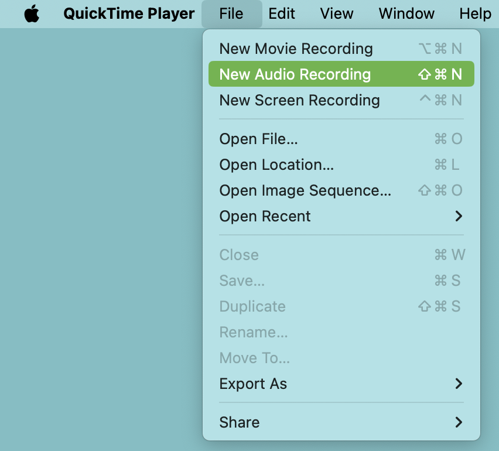This screenshot has width=499, height=451.
Task: Choose Open File… from File menu
Action: coord(341,139)
